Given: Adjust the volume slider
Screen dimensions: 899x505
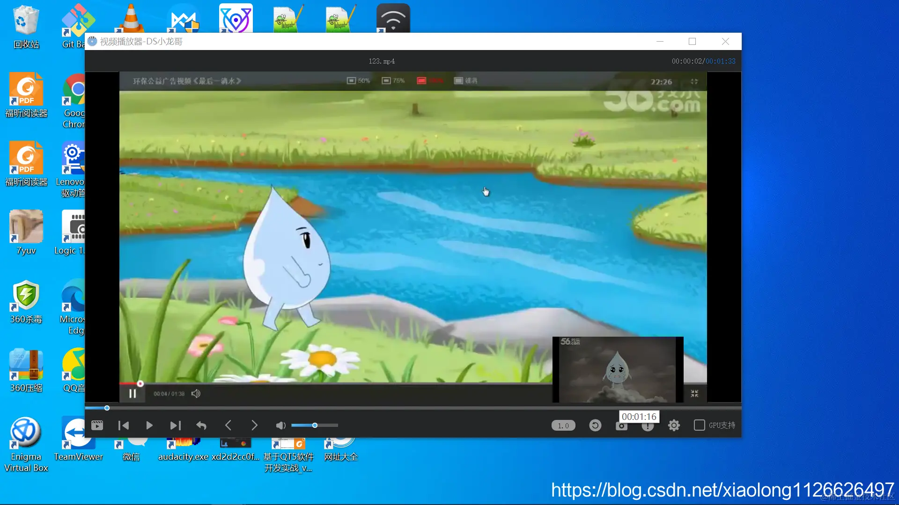Looking at the screenshot, I should [315, 426].
